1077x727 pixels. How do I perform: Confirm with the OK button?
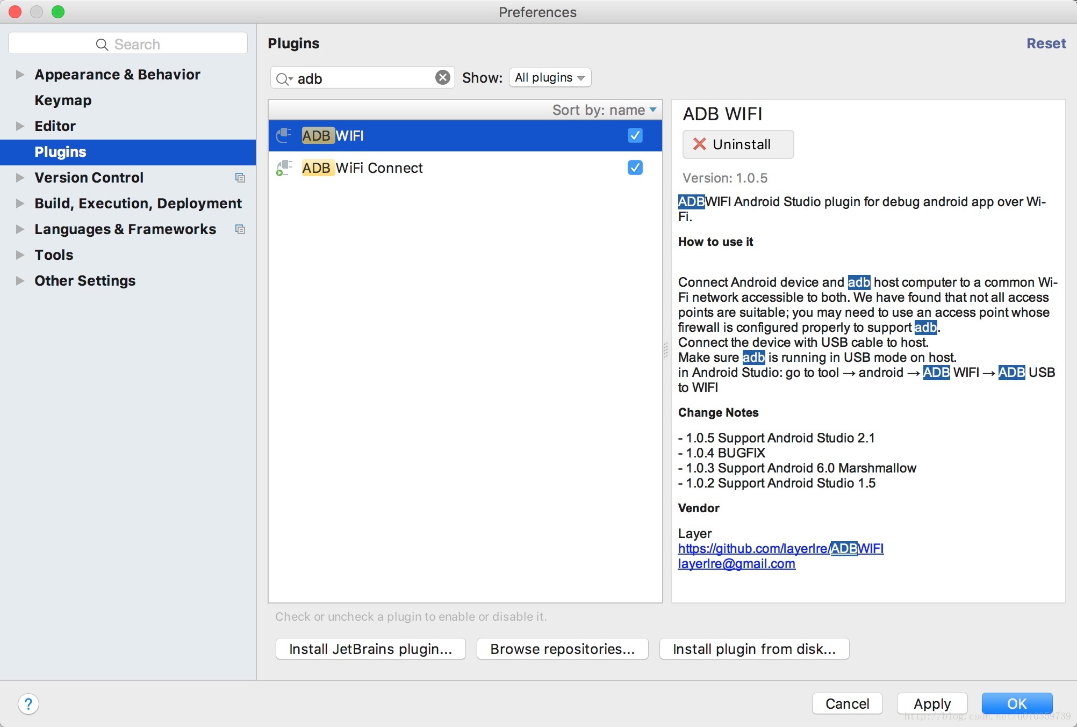click(x=1017, y=703)
